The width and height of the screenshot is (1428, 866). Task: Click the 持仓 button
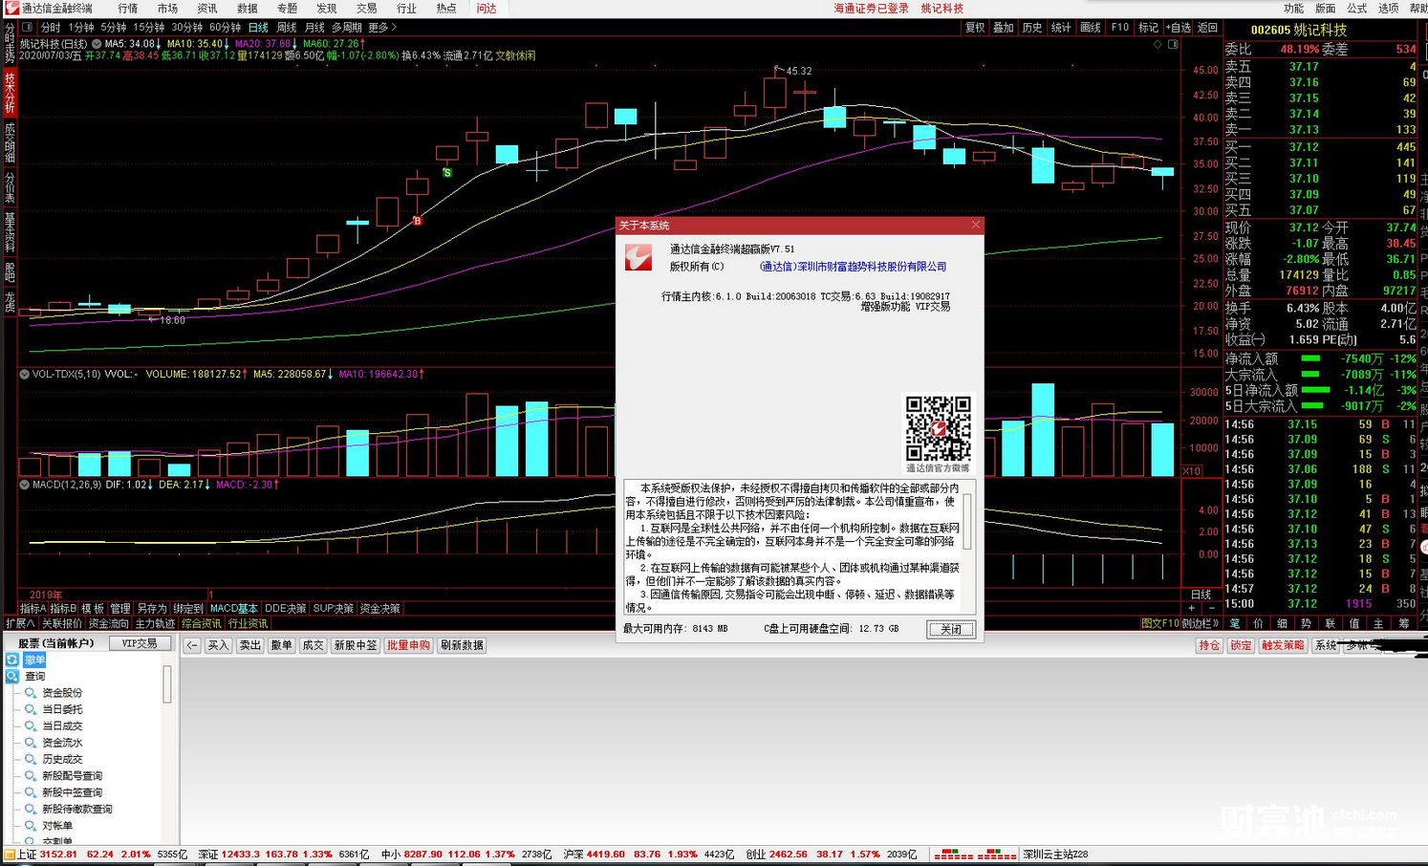coord(1209,645)
